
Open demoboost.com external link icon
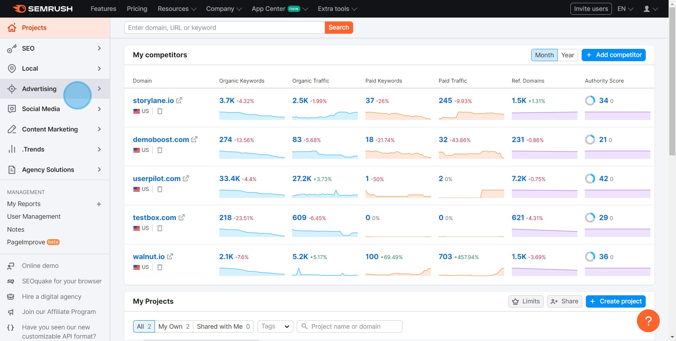(194, 140)
